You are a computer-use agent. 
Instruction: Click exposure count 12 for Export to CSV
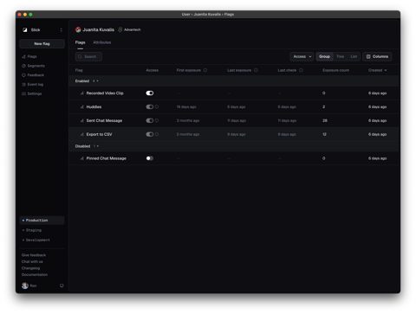coord(324,134)
